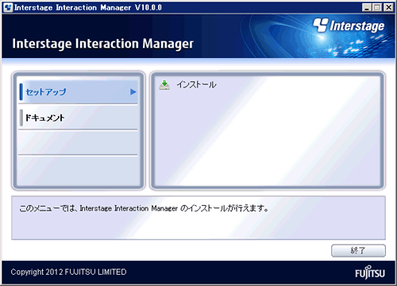Image resolution: width=397 pixels, height=286 pixels.
Task: Click the 終了 button to exit
Action: tap(358, 250)
